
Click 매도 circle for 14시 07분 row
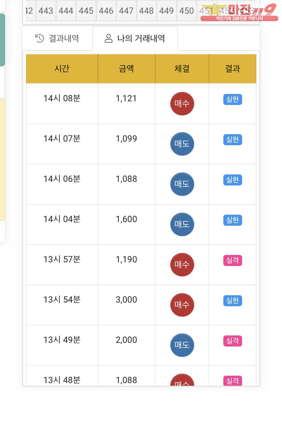(x=182, y=144)
